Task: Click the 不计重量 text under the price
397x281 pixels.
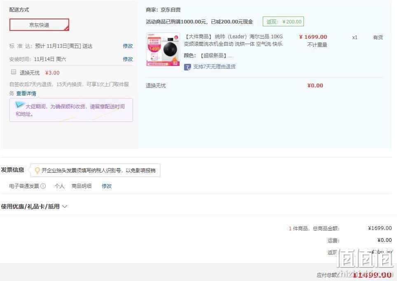Action: tap(317, 45)
